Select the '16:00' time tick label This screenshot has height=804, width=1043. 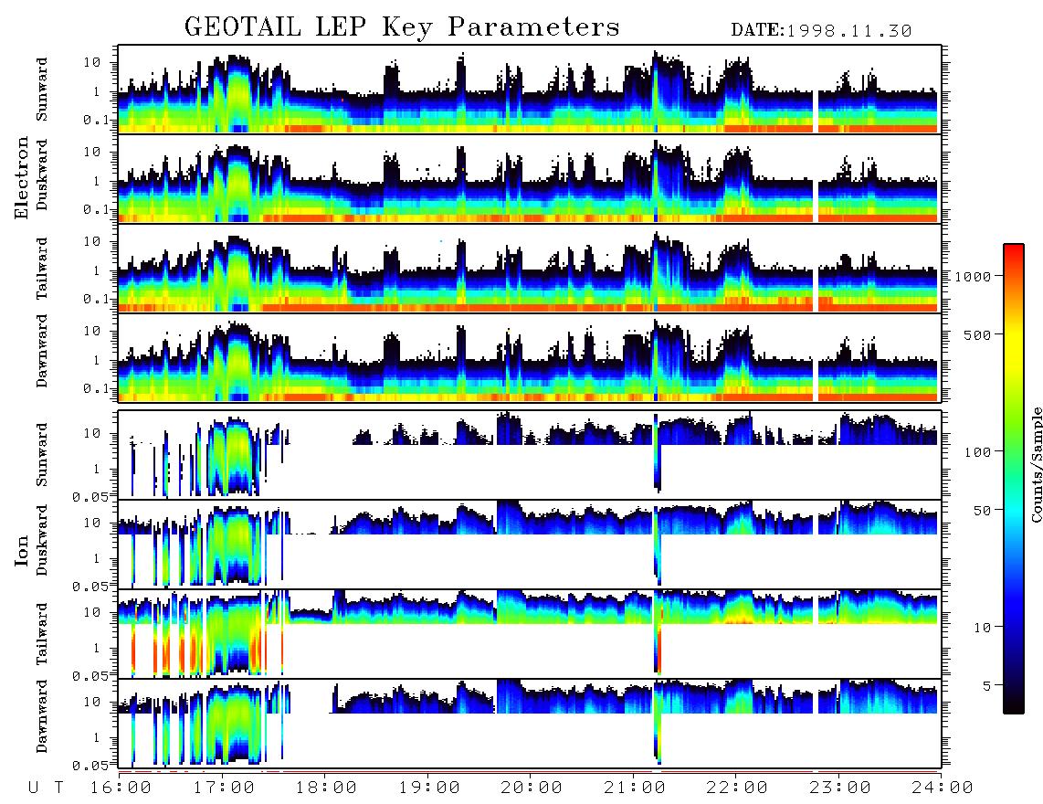tap(121, 788)
